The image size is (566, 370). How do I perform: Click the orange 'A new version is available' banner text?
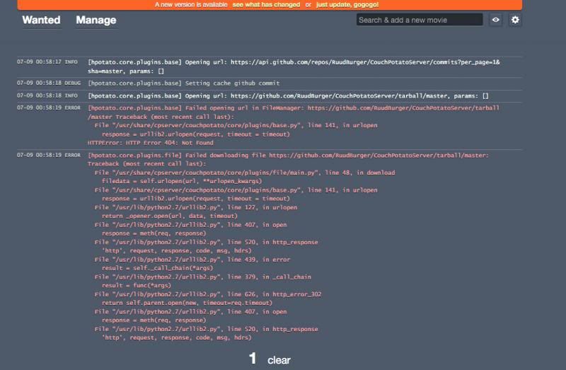pyautogui.click(x=191, y=4)
